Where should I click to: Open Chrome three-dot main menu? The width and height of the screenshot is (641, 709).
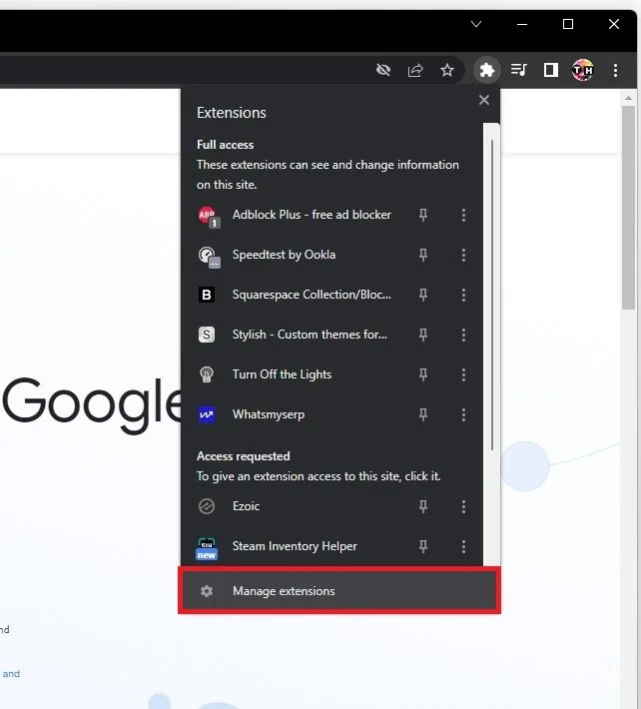615,70
